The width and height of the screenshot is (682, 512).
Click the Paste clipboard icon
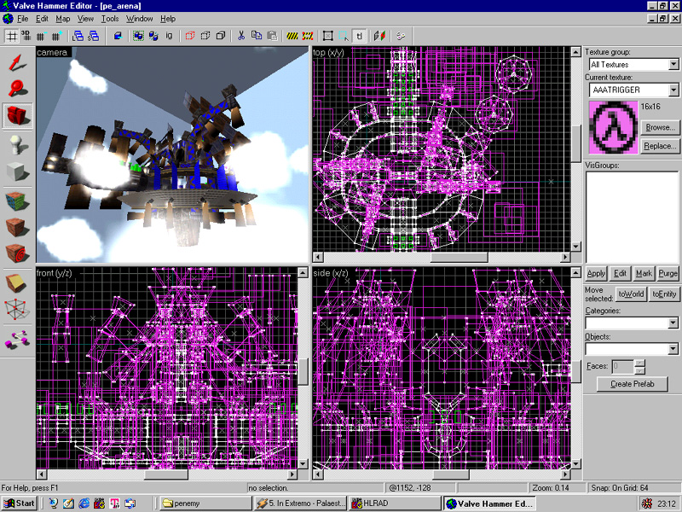272,36
